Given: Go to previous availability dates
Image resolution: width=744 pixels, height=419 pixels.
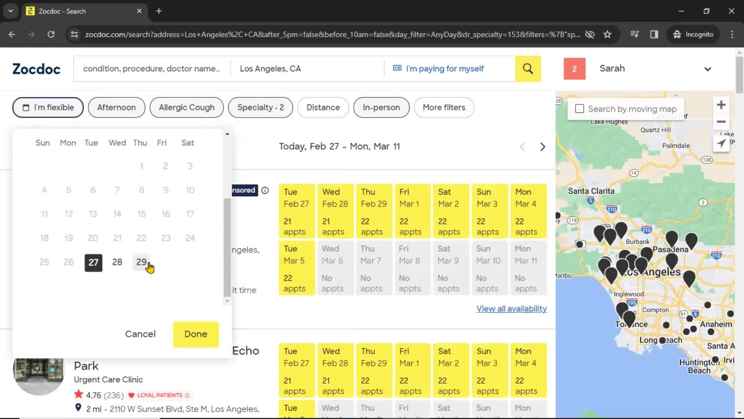Looking at the screenshot, I should point(522,147).
